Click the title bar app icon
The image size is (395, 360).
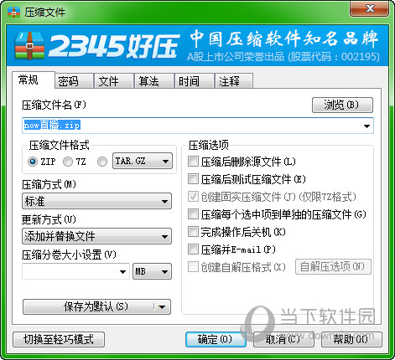(x=13, y=12)
